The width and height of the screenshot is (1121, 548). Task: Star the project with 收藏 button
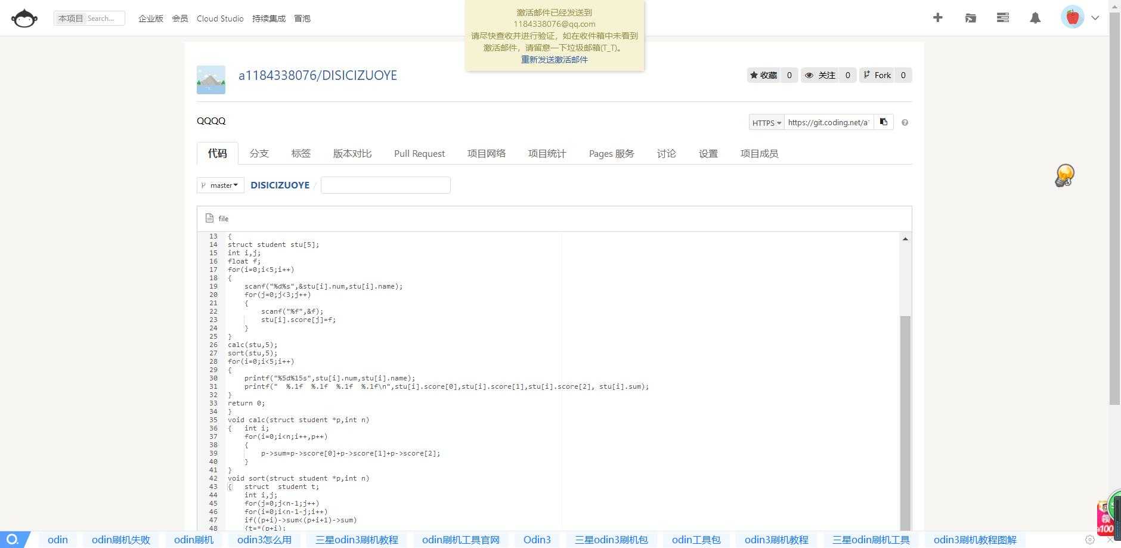pyautogui.click(x=764, y=75)
